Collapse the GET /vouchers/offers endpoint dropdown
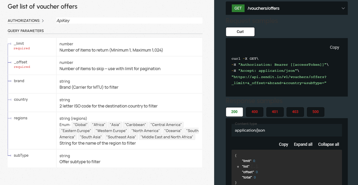Viewport: 358px width, 185px height. tap(343, 8)
